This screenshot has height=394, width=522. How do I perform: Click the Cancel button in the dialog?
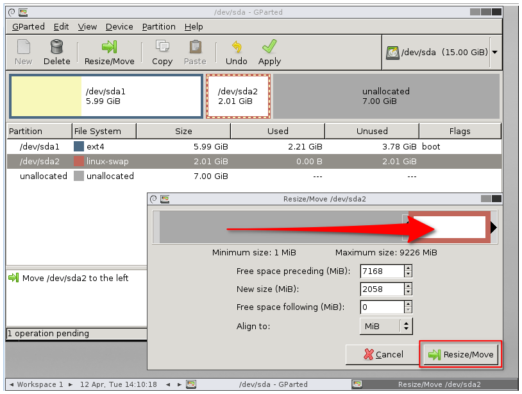click(x=382, y=354)
